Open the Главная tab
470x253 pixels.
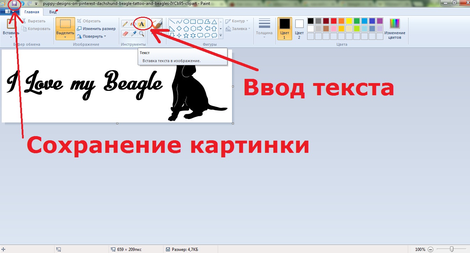[31, 12]
